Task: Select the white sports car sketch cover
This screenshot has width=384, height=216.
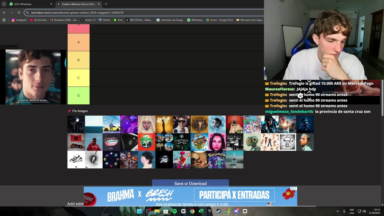Action: click(x=76, y=160)
